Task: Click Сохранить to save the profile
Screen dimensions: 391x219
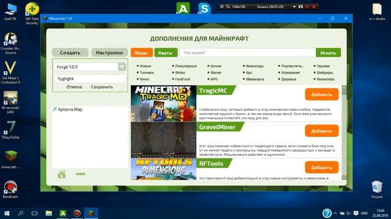Action: 102,87
